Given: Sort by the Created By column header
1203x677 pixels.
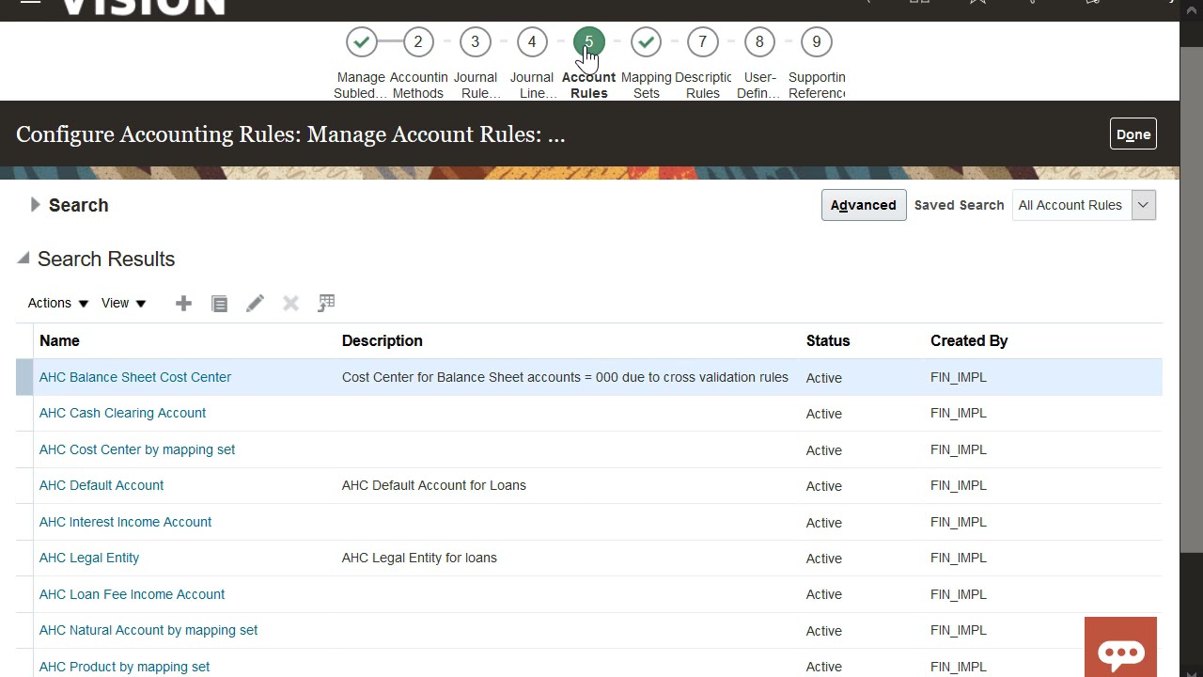Looking at the screenshot, I should (x=969, y=340).
